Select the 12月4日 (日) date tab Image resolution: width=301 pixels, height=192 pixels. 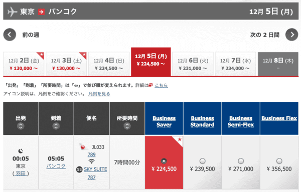coord(109,64)
